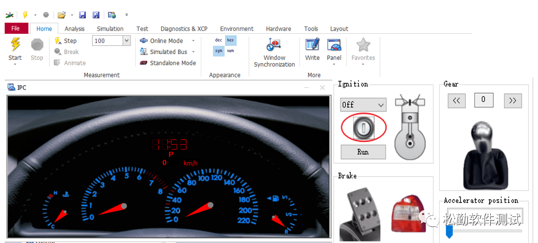This screenshot has height=243, width=538.
Task: Click the quick-access save all icon
Action: click(x=96, y=15)
